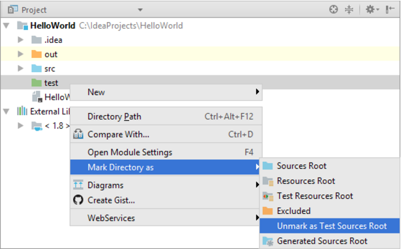Click the Ctrl+D shortcut text
The height and width of the screenshot is (249, 401).
pyautogui.click(x=241, y=135)
